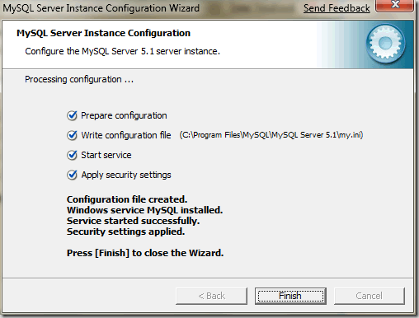Screen dimensions: 419x318
Task: Click 'Configuration file created.' message
Action: [x=127, y=199]
